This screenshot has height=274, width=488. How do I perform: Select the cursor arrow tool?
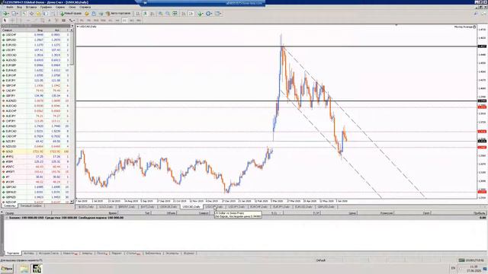(5, 21)
